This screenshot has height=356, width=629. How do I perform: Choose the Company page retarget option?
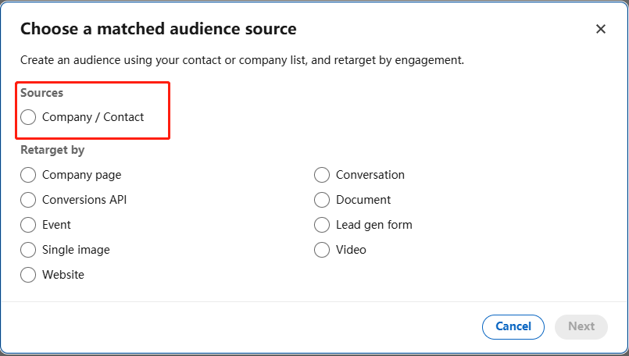pyautogui.click(x=28, y=175)
